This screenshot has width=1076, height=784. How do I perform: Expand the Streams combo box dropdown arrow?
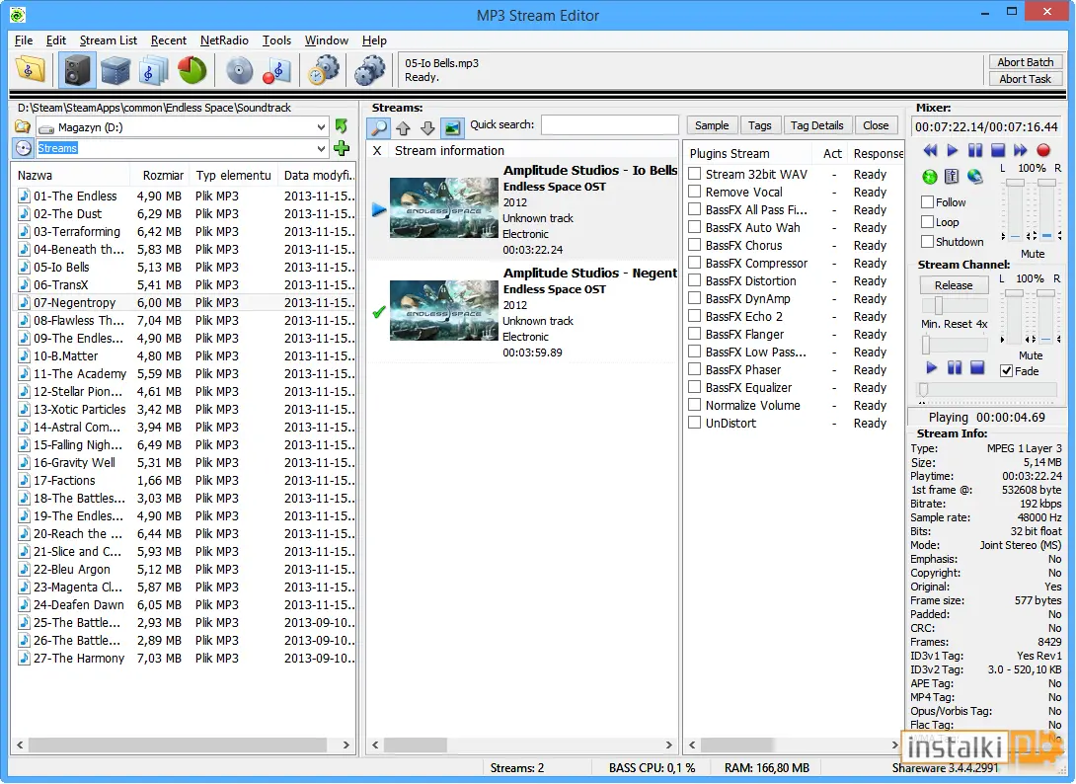click(x=321, y=148)
